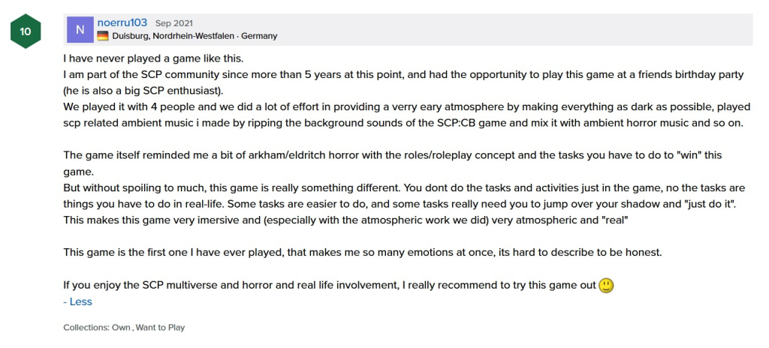The height and width of the screenshot is (348, 769).
Task: Click the Own collection label
Action: [x=122, y=328]
